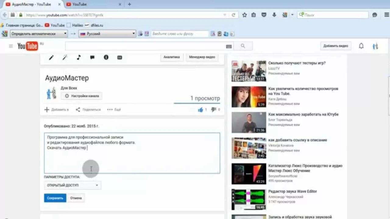Viewport: 390px width, 219px height.
Task: Open chat icon beside Firefox menu
Action: pyautogui.click(x=375, y=15)
